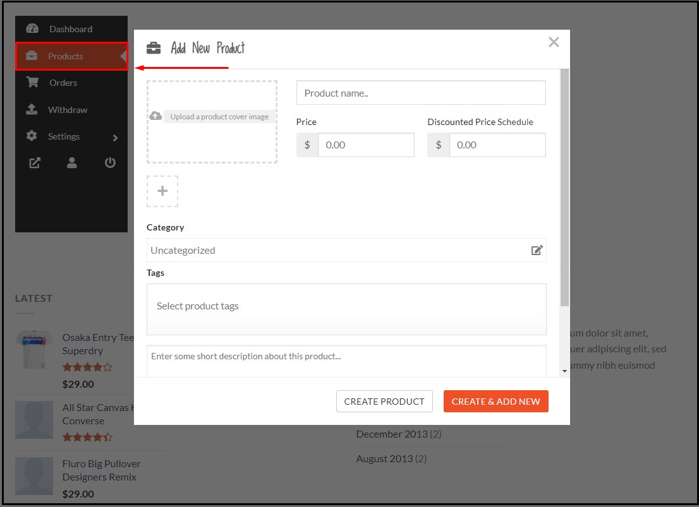The height and width of the screenshot is (507, 699).
Task: Expand the Settings submenu chevron
Action: click(x=116, y=138)
